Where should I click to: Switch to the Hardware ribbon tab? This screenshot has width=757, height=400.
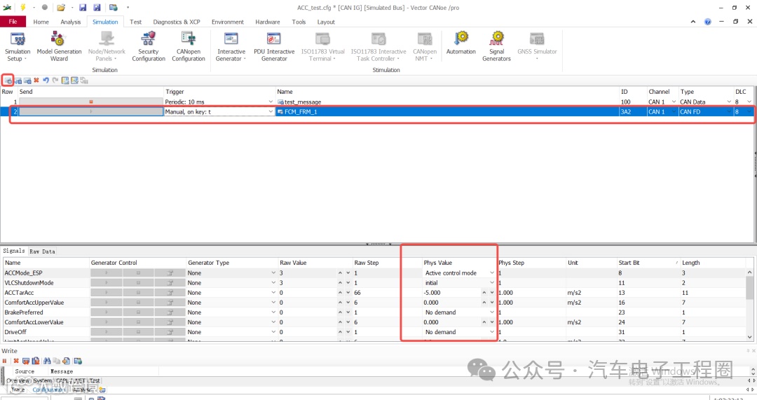point(268,22)
